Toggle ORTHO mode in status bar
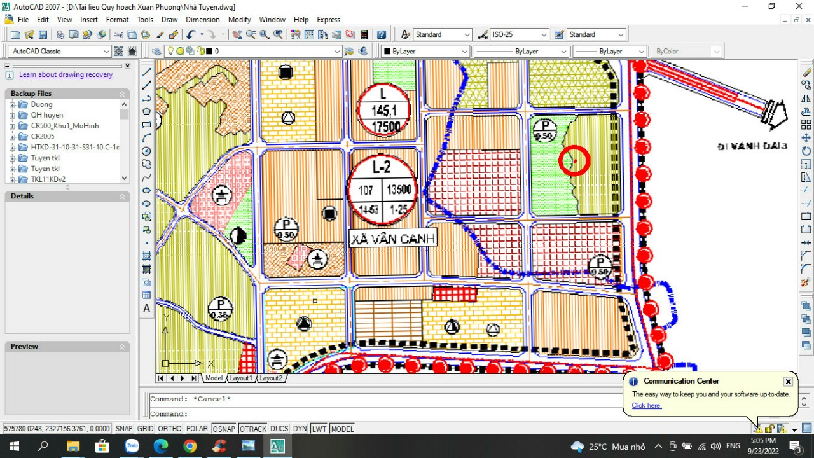The width and height of the screenshot is (814, 458). 170,429
